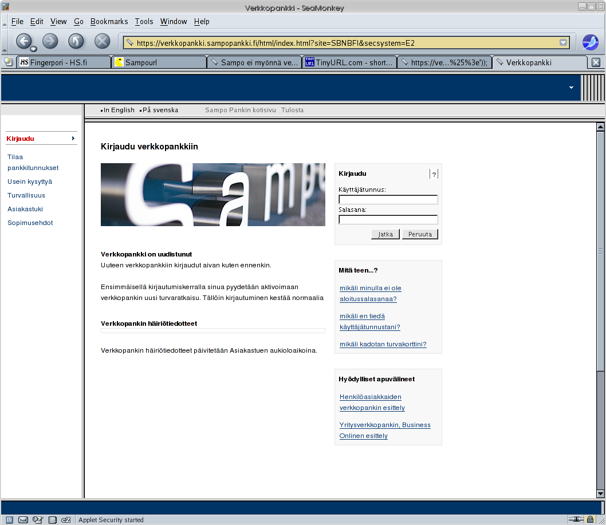Click the security padlock in status bar
This screenshot has height=525, width=606.
tap(590, 520)
